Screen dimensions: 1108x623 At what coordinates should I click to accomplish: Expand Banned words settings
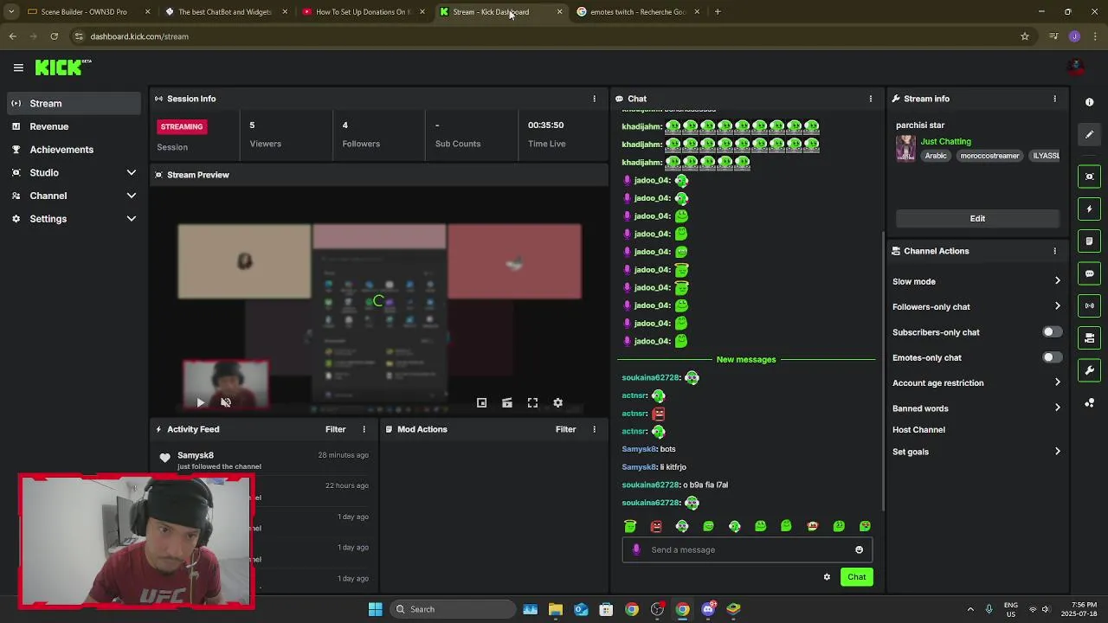tap(976, 408)
